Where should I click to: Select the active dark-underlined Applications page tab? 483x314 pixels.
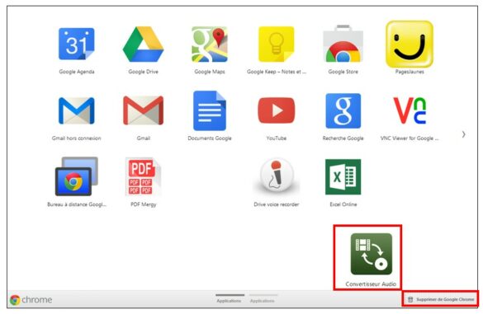pos(230,298)
